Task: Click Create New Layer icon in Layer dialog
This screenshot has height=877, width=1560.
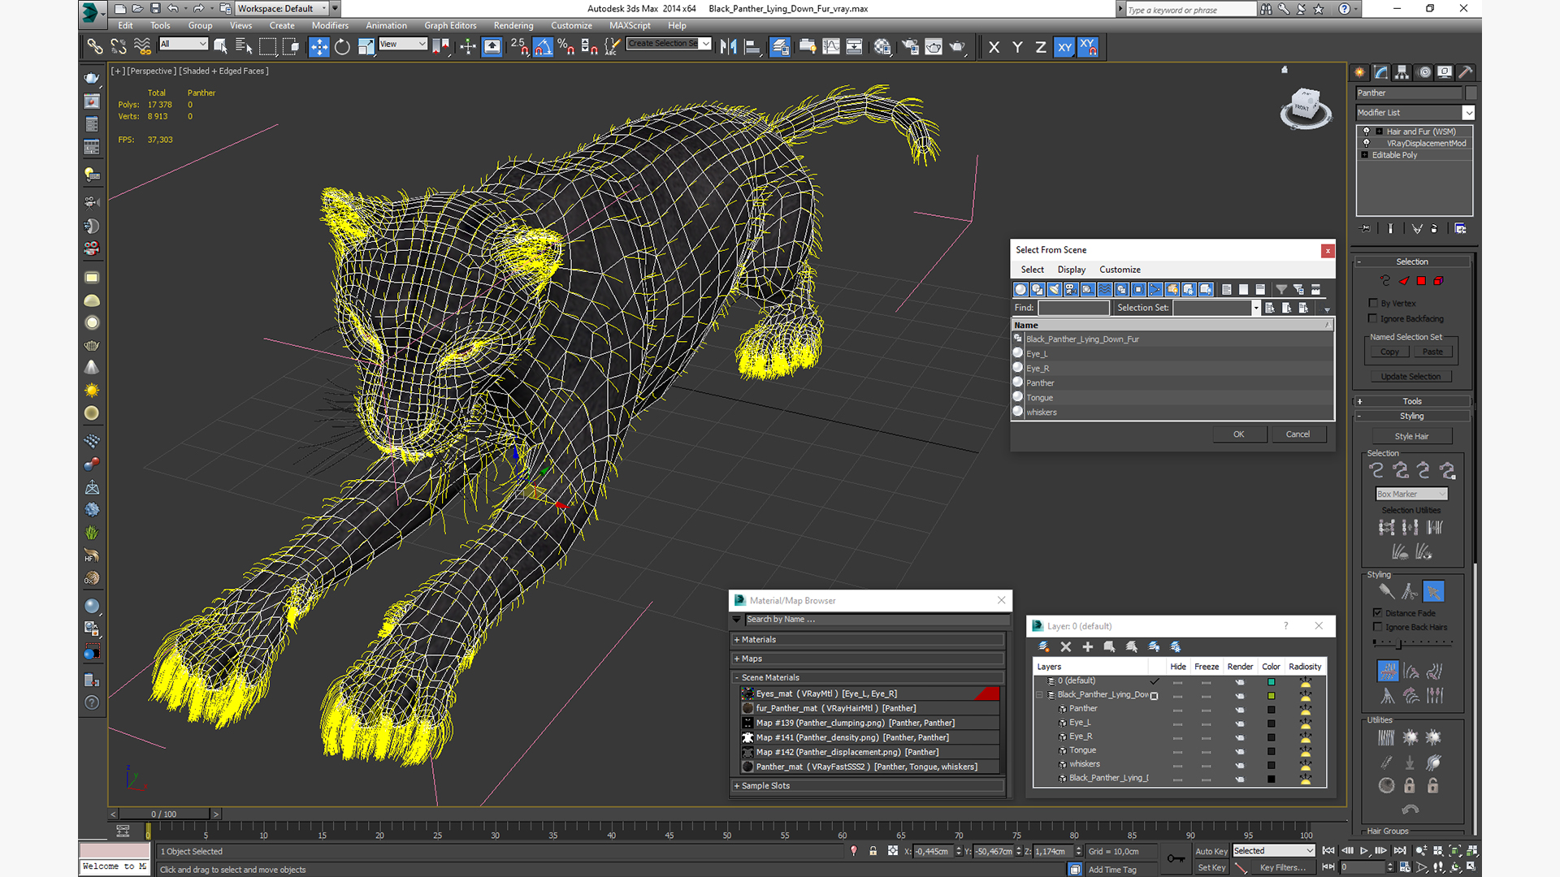Action: (x=1043, y=647)
